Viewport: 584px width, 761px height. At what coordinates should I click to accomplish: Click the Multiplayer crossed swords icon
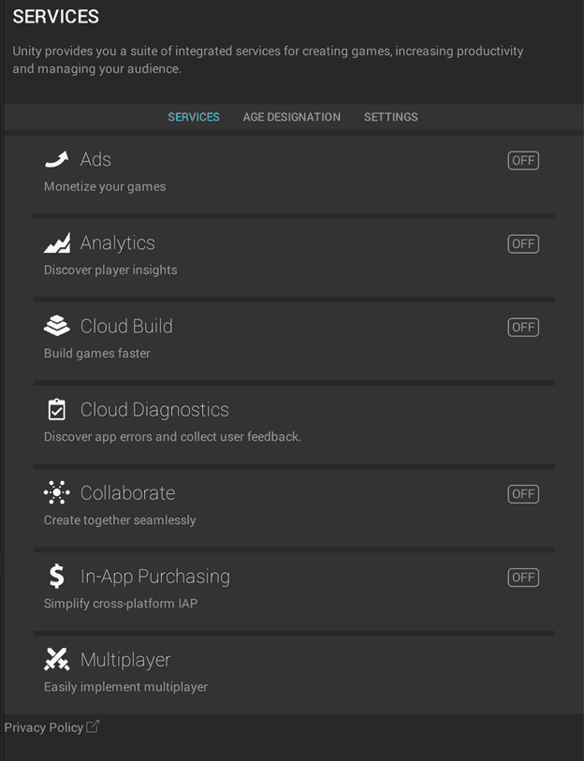(x=56, y=659)
